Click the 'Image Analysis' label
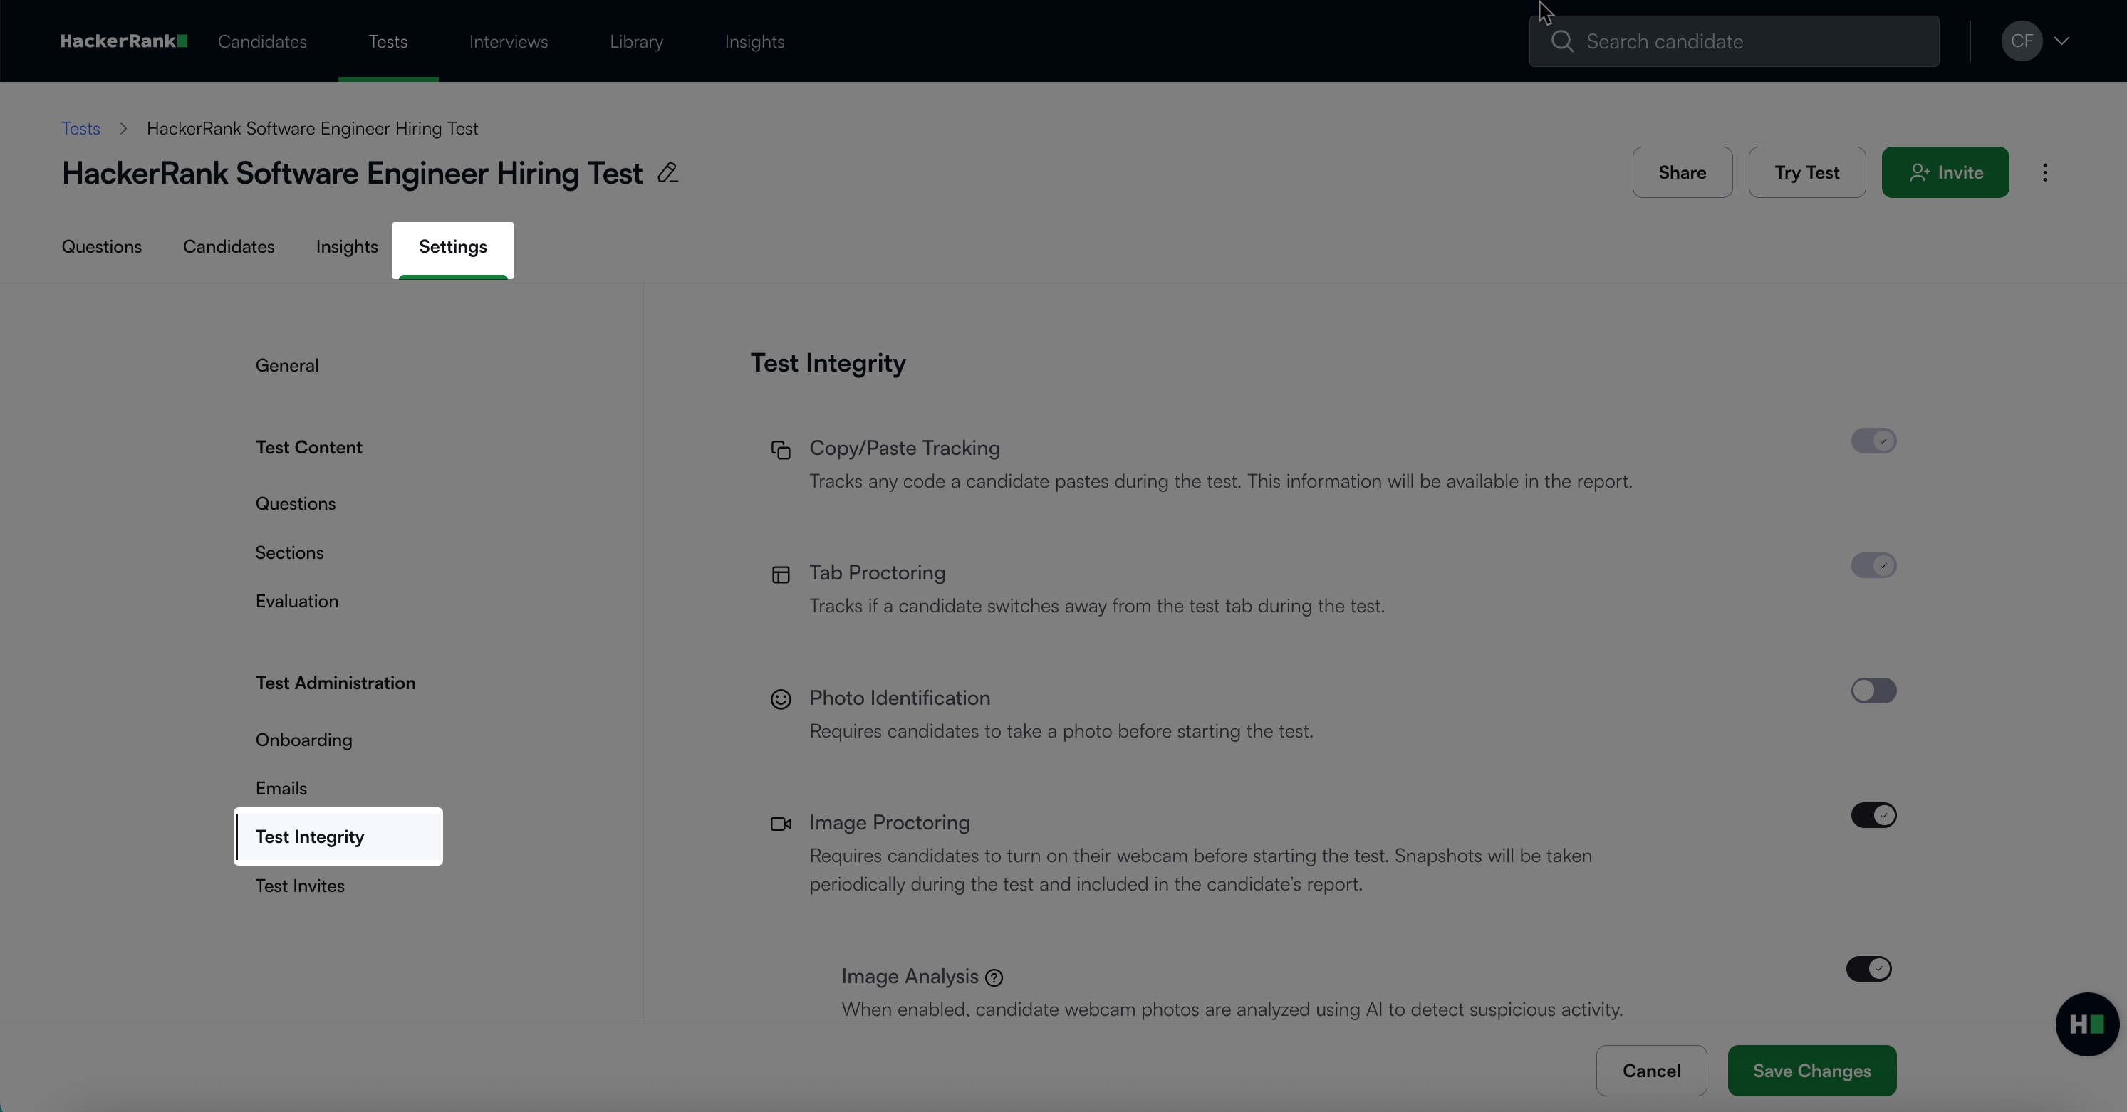 point(909,976)
